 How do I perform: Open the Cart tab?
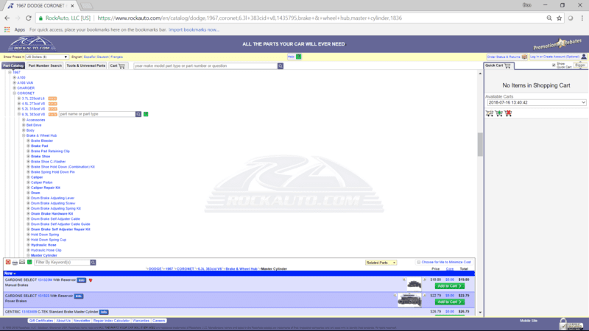(x=118, y=65)
